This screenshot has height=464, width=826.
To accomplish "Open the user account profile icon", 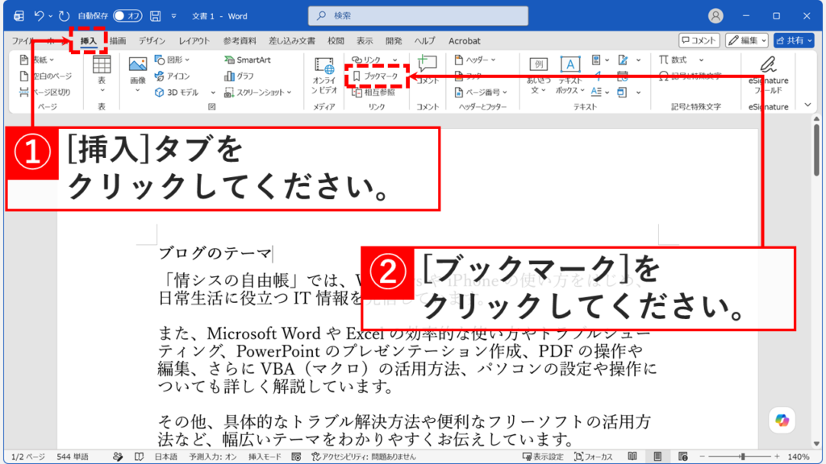I will [715, 16].
